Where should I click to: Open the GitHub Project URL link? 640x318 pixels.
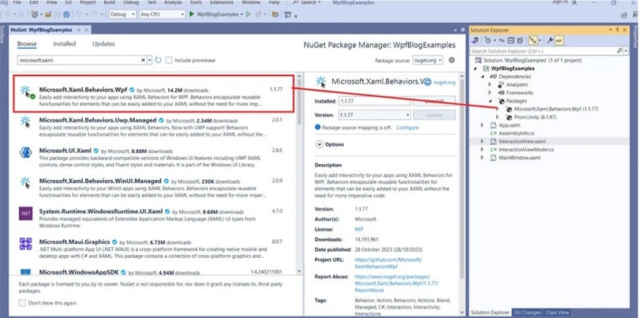(x=388, y=264)
